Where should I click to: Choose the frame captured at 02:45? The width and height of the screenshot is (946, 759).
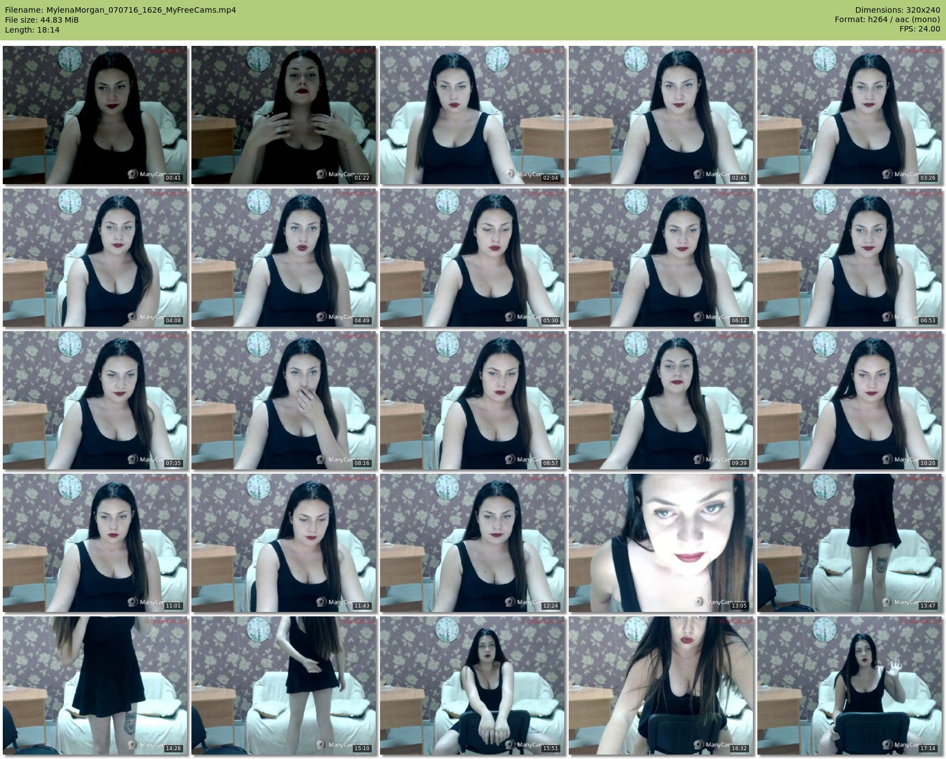[661, 115]
